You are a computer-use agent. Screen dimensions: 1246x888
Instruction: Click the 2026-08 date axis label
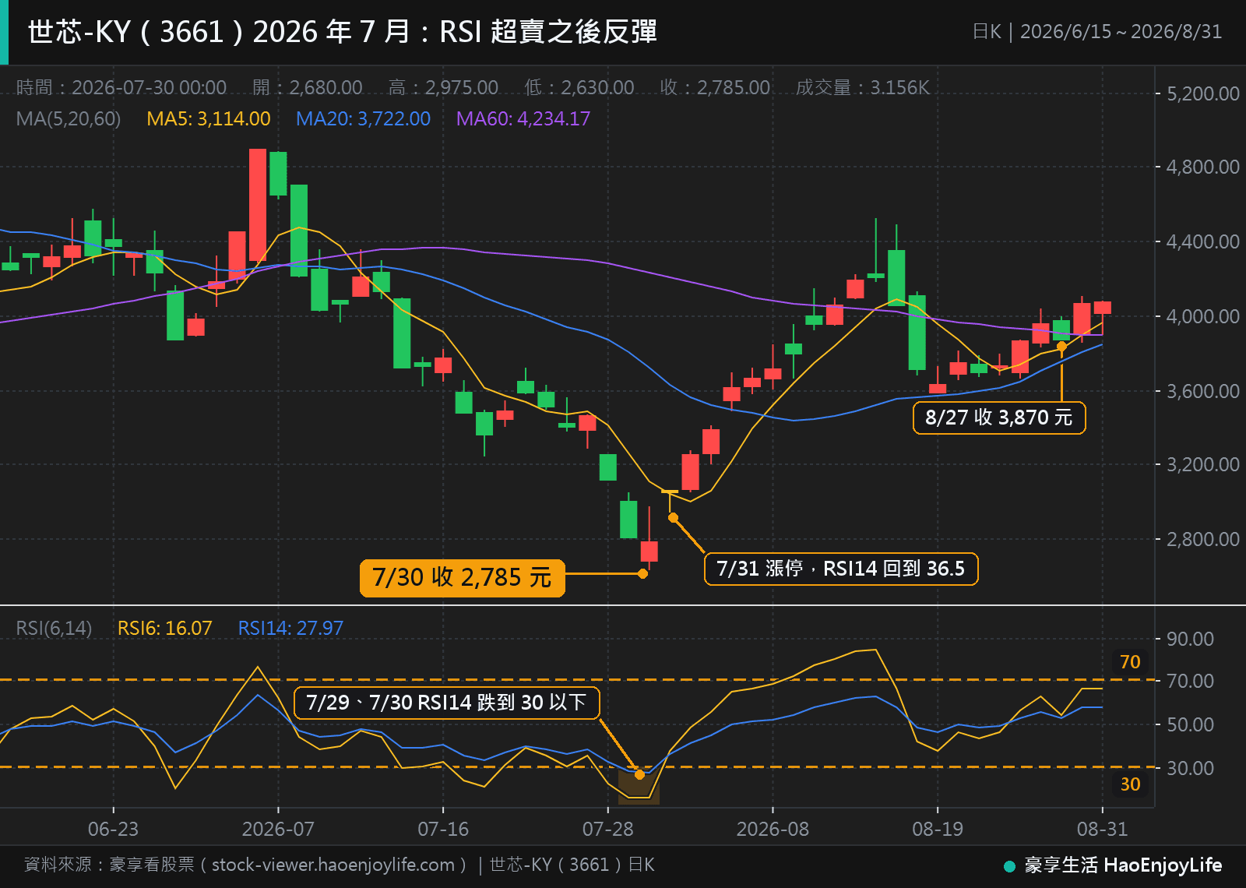click(773, 829)
